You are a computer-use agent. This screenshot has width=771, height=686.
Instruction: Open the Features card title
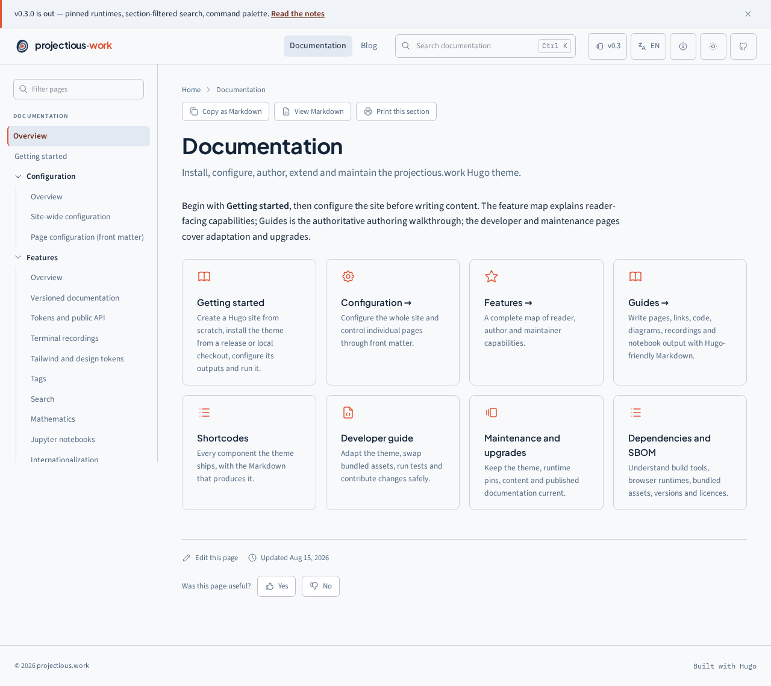(508, 303)
